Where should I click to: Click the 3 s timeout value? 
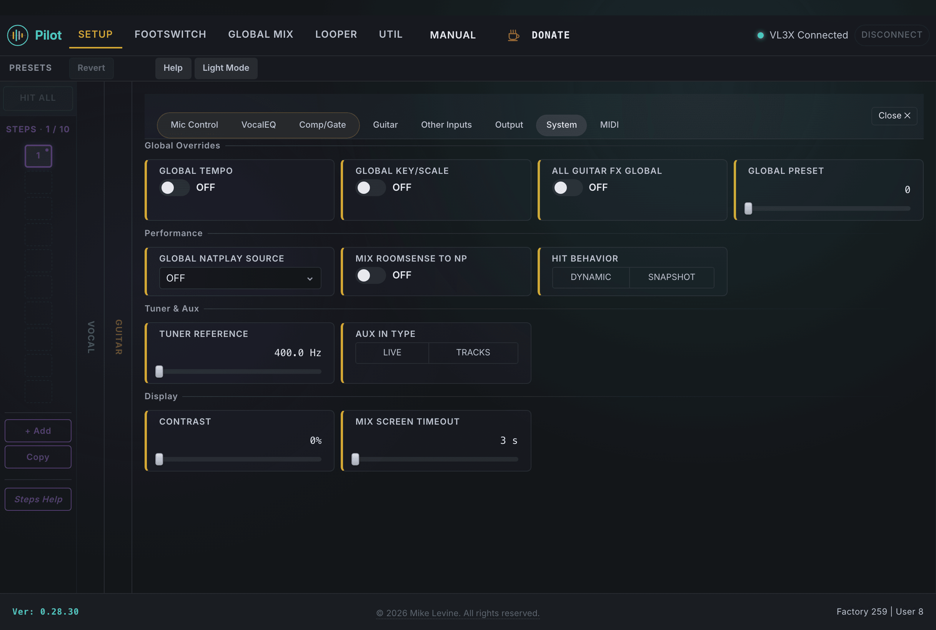click(509, 440)
